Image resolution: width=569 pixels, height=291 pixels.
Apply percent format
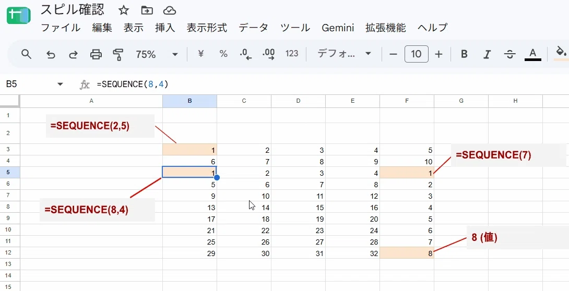pyautogui.click(x=223, y=54)
